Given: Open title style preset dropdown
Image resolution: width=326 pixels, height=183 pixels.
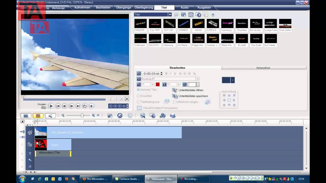Looking at the screenshot, I should pyautogui.click(x=233, y=80).
